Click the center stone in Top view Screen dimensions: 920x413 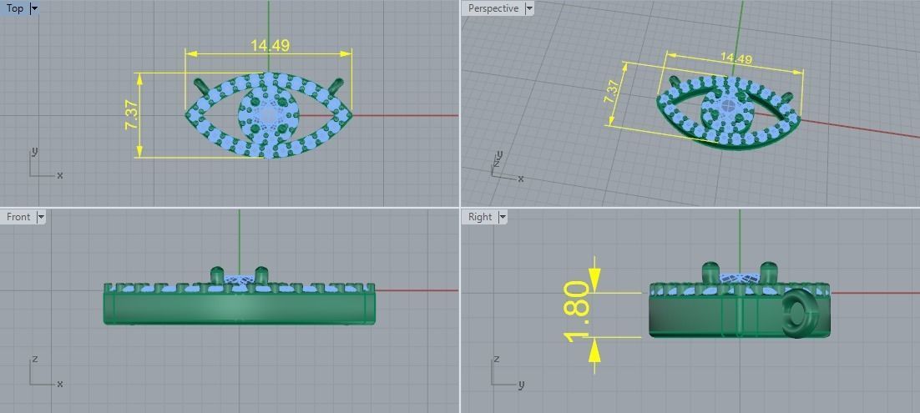point(269,115)
